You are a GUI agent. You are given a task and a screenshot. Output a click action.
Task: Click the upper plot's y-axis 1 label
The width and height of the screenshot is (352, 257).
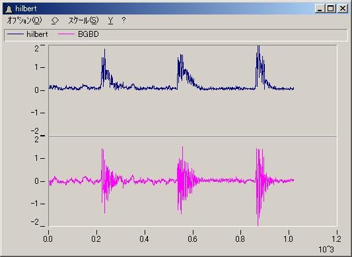[36, 67]
